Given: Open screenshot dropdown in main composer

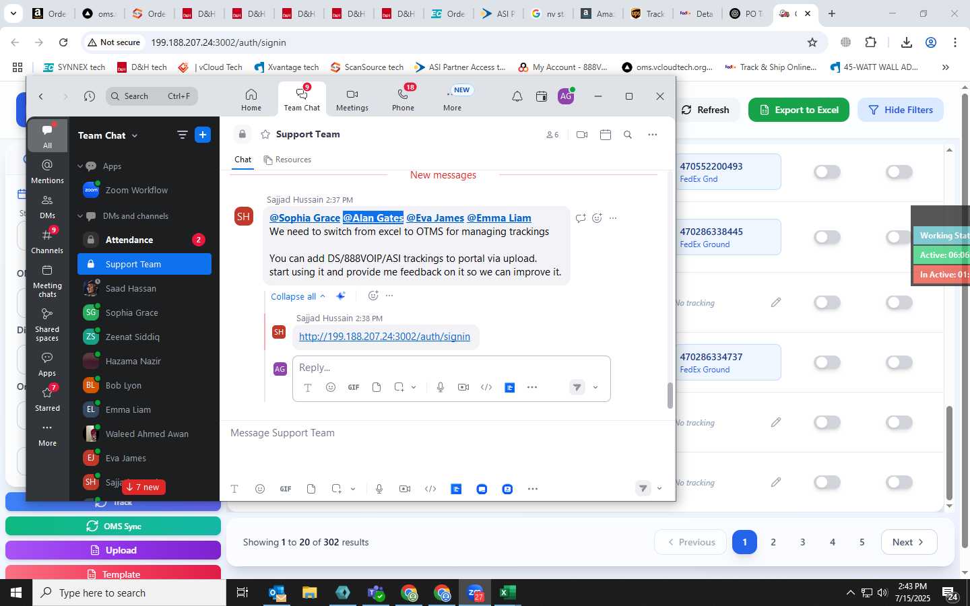Looking at the screenshot, I should [x=353, y=489].
